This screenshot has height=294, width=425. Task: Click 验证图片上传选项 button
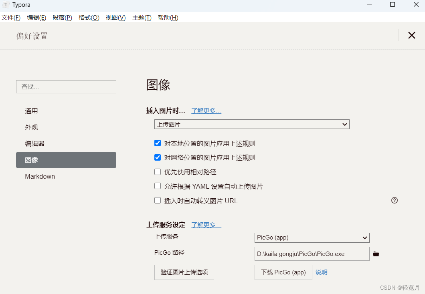[x=184, y=272]
